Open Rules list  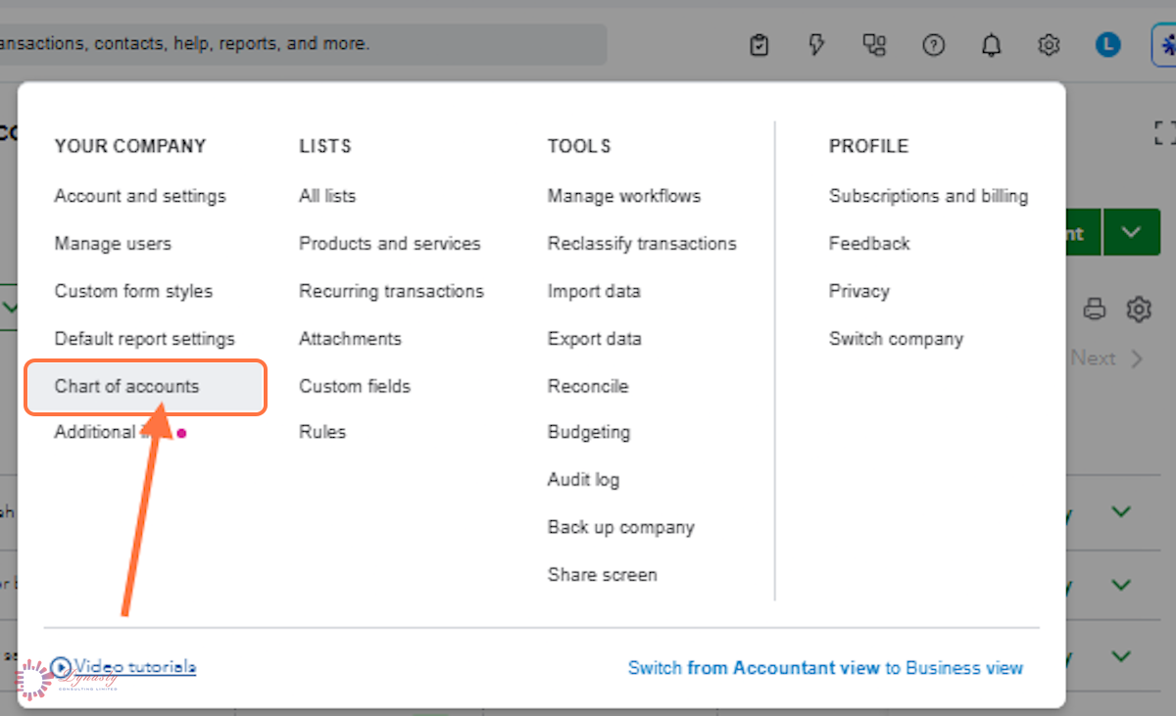tap(322, 432)
